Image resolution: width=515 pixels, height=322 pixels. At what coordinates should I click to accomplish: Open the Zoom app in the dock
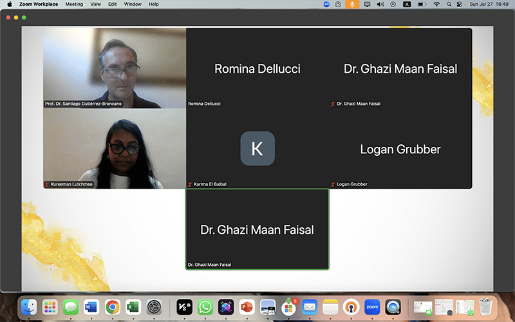point(372,307)
